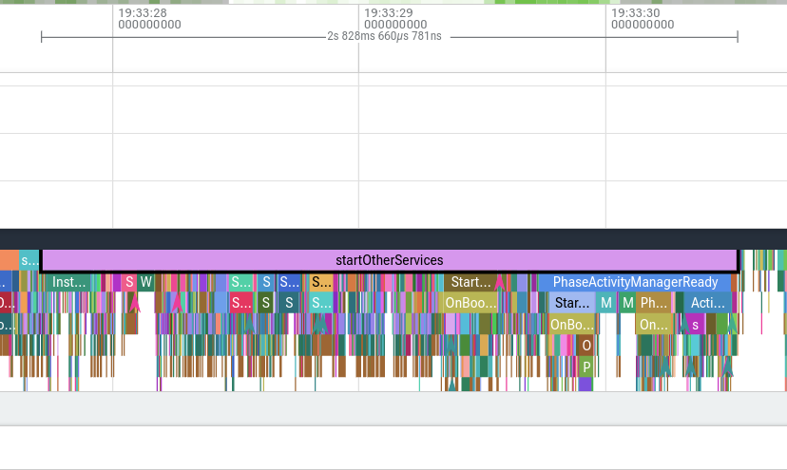This screenshot has height=470, width=787.
Task: Select the teal M slice
Action: [x=606, y=303]
